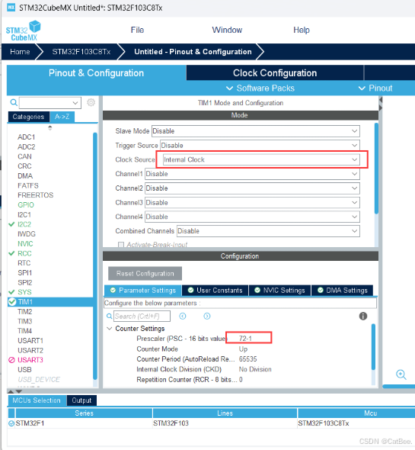This screenshot has width=415, height=450.
Task: Select USART1 in peripheral list
Action: (x=30, y=341)
